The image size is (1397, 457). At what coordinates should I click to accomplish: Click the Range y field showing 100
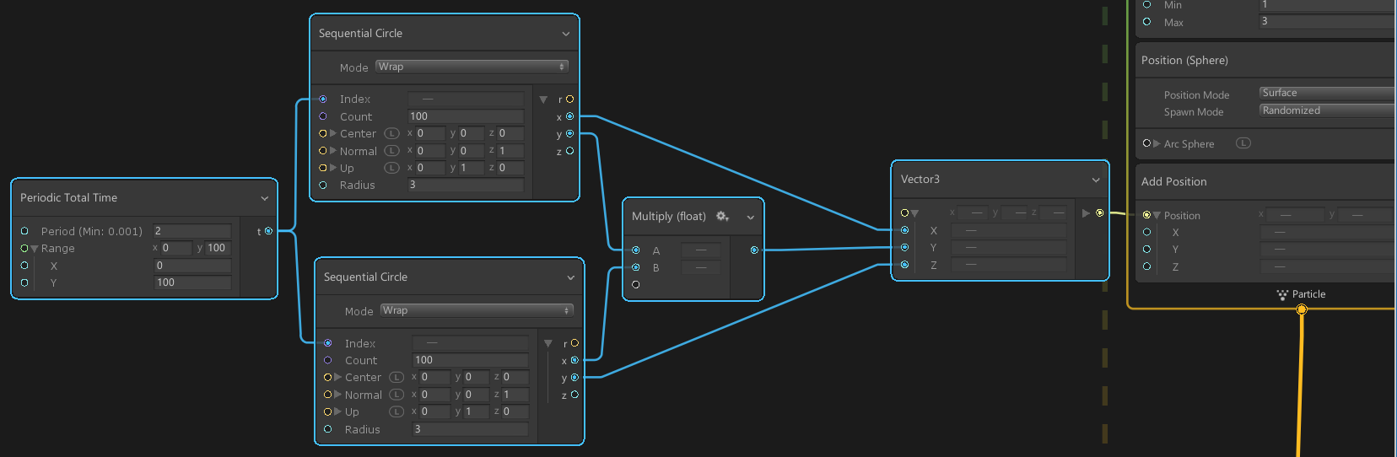click(218, 248)
